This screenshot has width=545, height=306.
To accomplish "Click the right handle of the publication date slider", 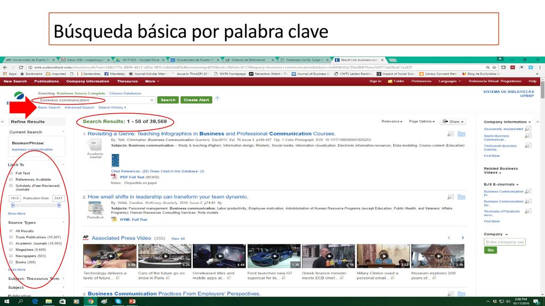I will (59, 206).
